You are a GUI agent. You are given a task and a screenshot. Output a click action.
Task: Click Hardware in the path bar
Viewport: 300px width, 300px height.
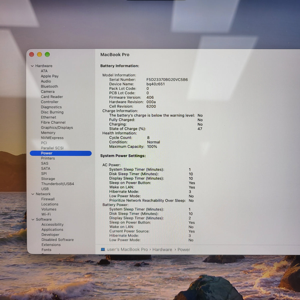tap(162, 249)
